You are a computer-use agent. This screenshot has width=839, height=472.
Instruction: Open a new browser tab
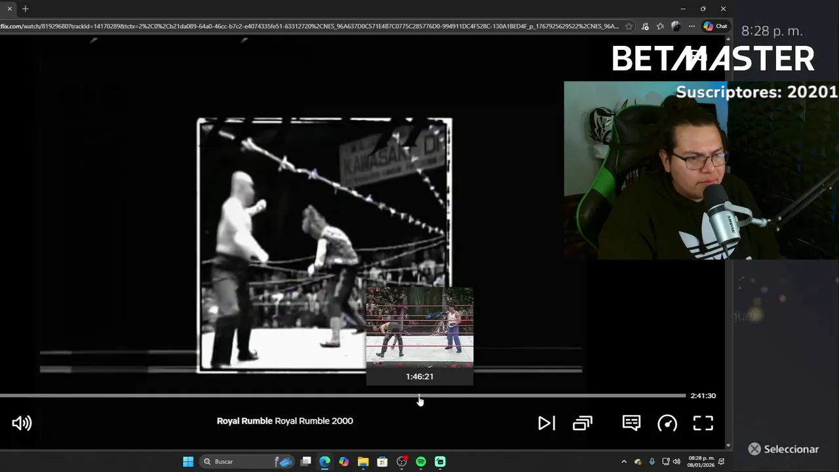point(26,9)
